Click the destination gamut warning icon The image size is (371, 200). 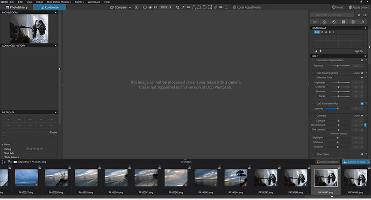point(361,51)
